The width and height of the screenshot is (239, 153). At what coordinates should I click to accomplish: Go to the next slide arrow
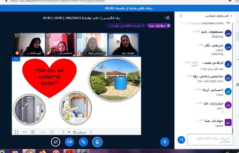[x=91, y=132]
